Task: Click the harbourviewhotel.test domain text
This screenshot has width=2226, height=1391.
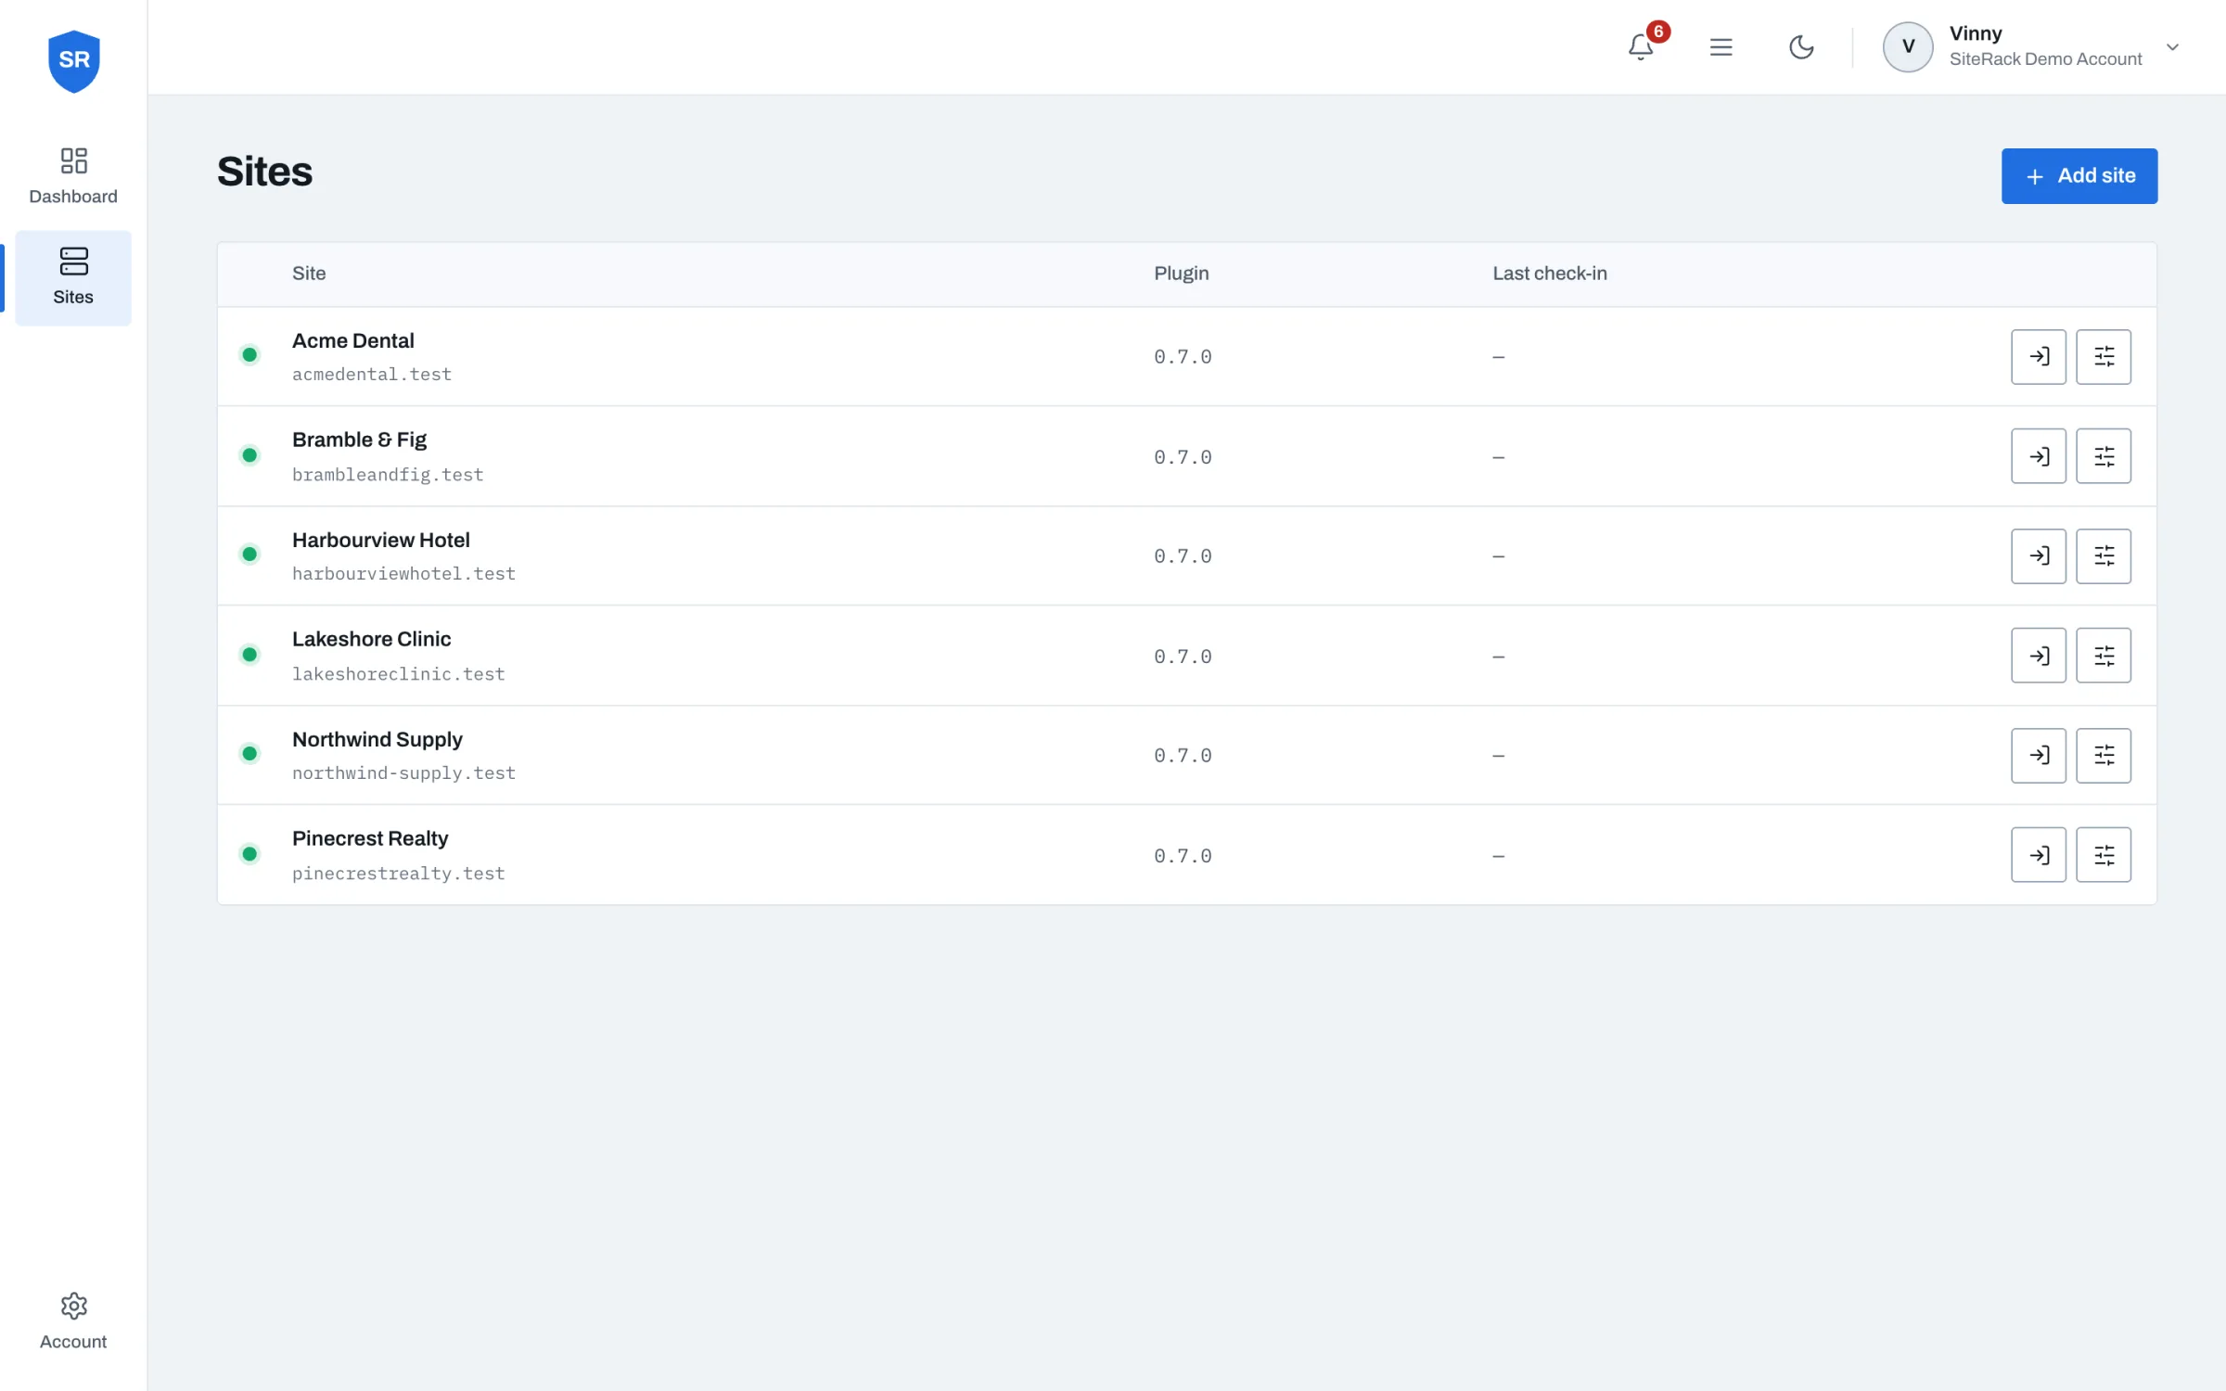Action: click(x=403, y=574)
